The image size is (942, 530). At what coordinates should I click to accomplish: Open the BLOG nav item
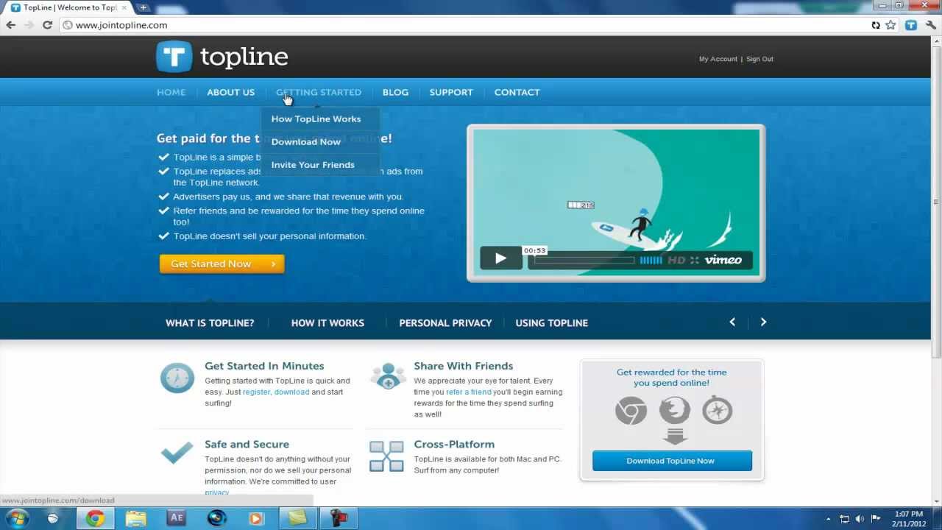coord(395,92)
